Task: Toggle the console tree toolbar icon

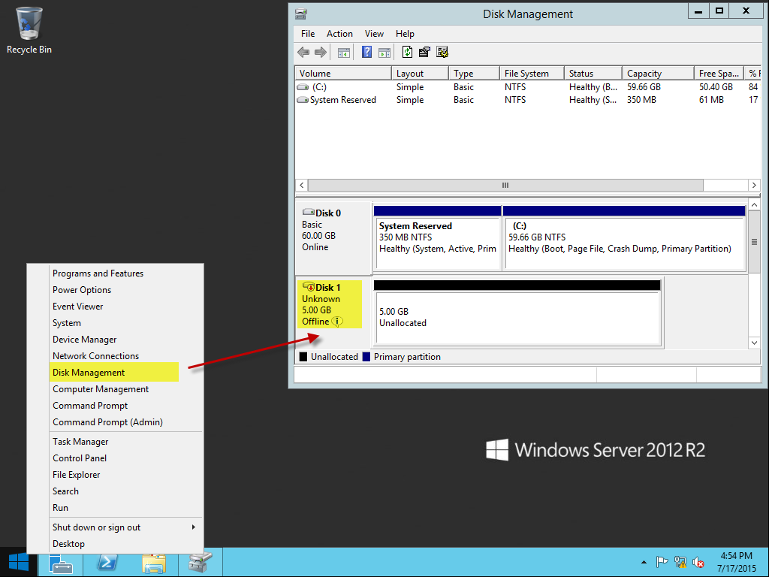Action: pyautogui.click(x=344, y=52)
